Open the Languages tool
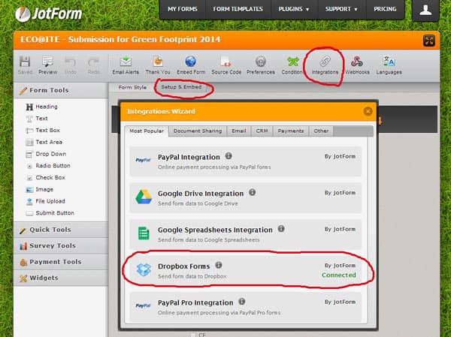This screenshot has height=337, width=451. (x=389, y=65)
